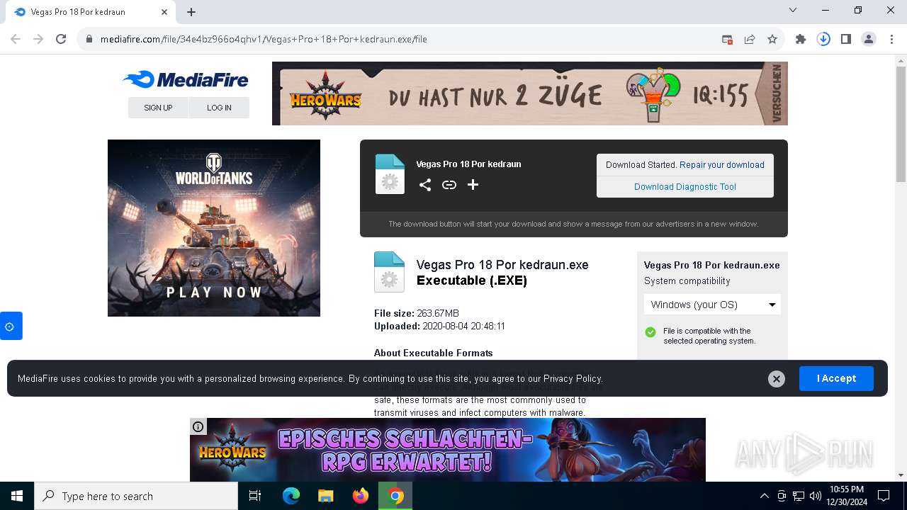Click the ad info icon on bottom banner
This screenshot has height=510, width=907.
coord(198,426)
